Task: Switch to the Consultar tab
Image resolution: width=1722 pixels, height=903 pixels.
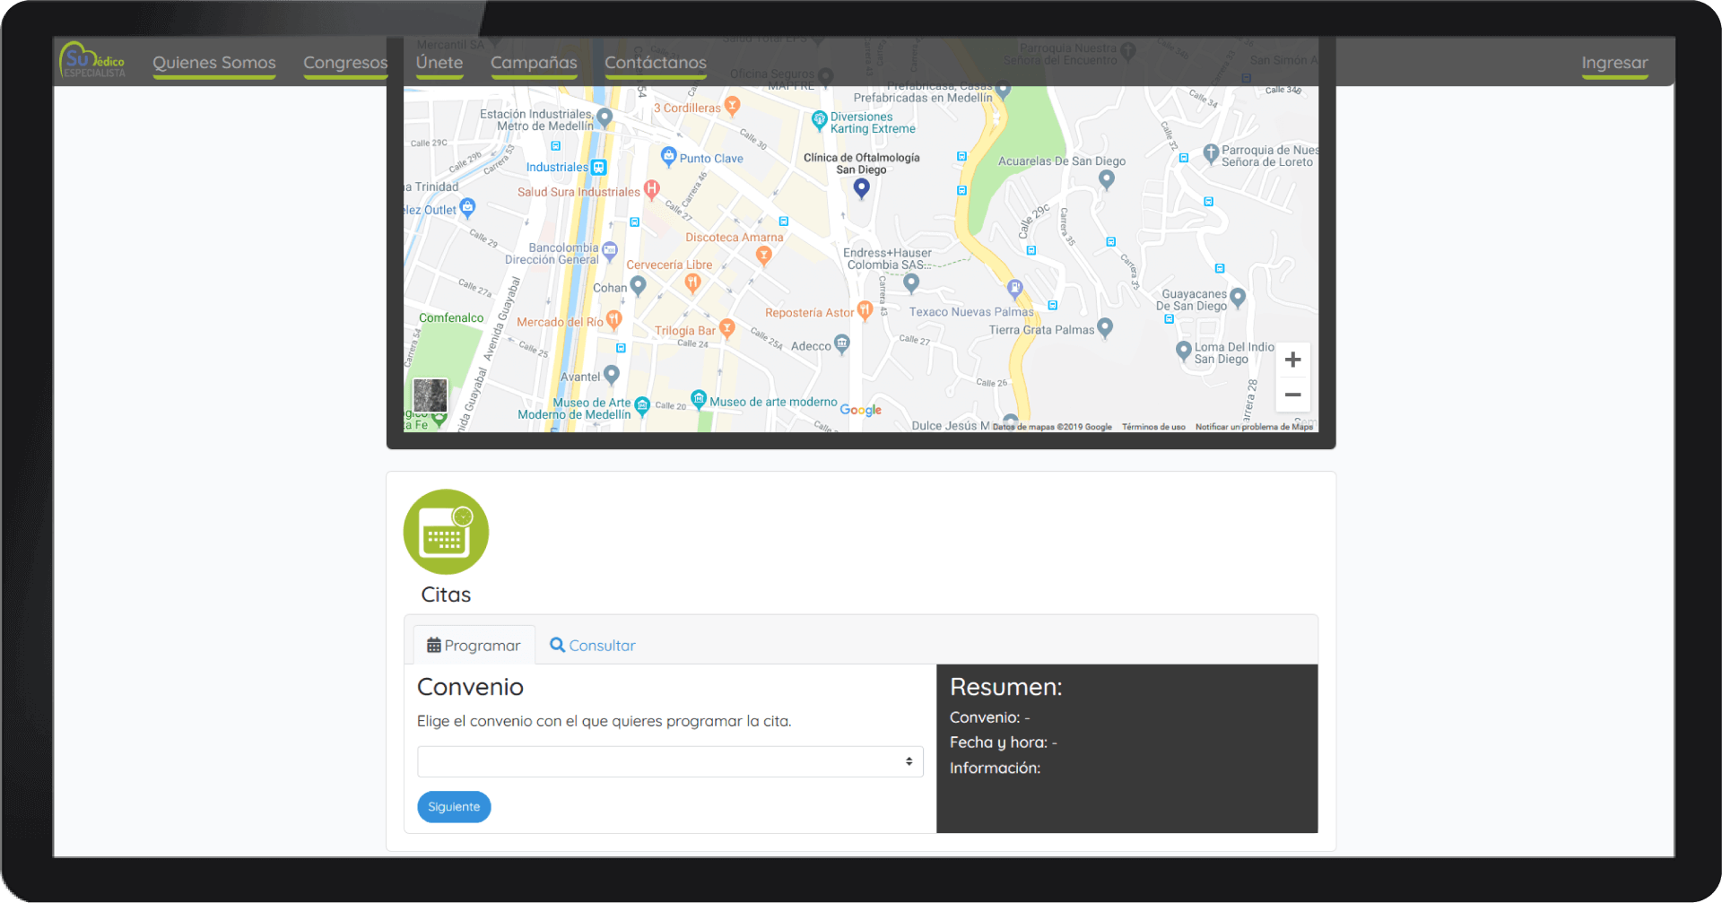Action: click(x=592, y=645)
